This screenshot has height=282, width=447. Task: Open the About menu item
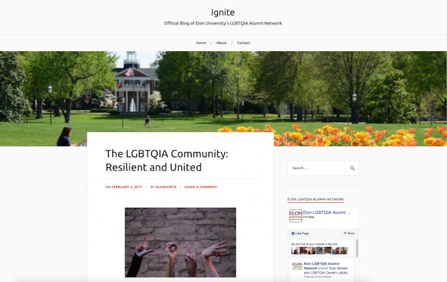click(x=221, y=43)
